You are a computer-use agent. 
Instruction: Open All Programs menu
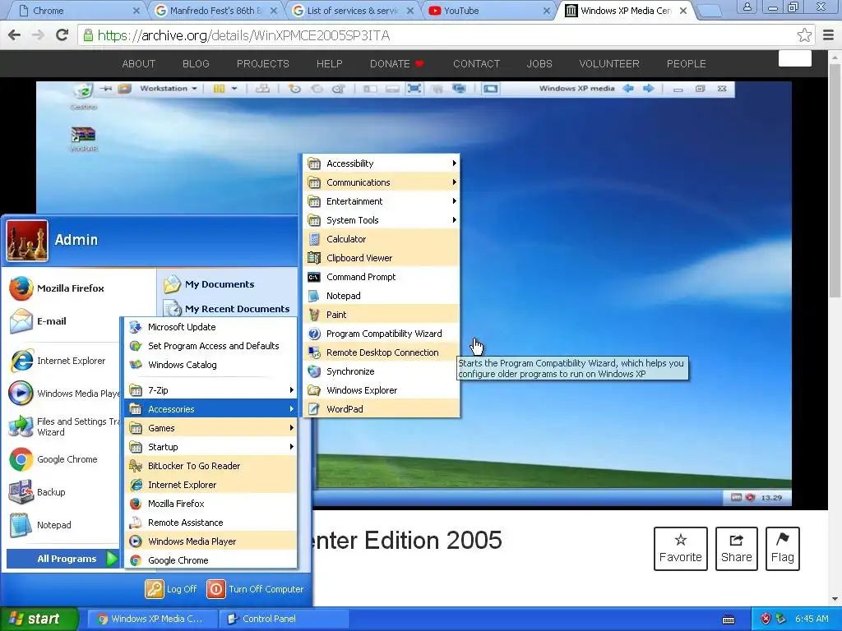coord(62,559)
